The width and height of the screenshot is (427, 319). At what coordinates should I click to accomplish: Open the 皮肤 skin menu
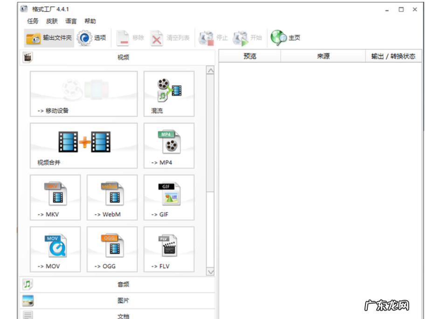coord(52,21)
